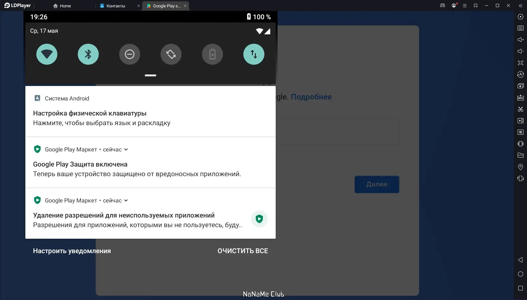Open LDPlayer hamburger menu
The image size is (527, 300).
pyautogui.click(x=464, y=5)
